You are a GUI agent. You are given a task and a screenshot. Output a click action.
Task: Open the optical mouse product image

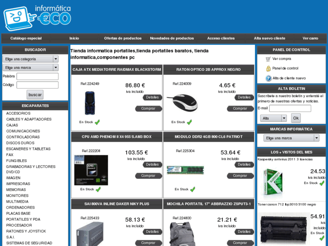(182, 103)
